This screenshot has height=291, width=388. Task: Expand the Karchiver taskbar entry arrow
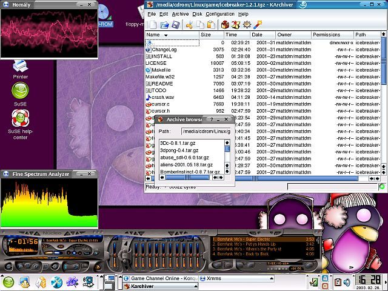click(196, 286)
